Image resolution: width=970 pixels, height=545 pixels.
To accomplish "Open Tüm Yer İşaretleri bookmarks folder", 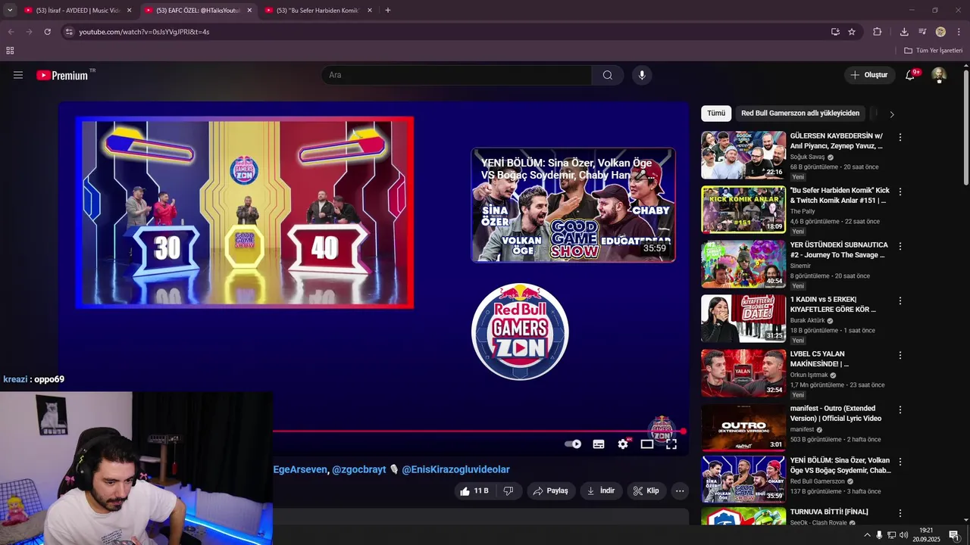I will tap(934, 51).
